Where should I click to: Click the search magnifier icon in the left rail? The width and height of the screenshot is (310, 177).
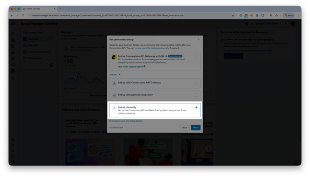tap(13, 151)
